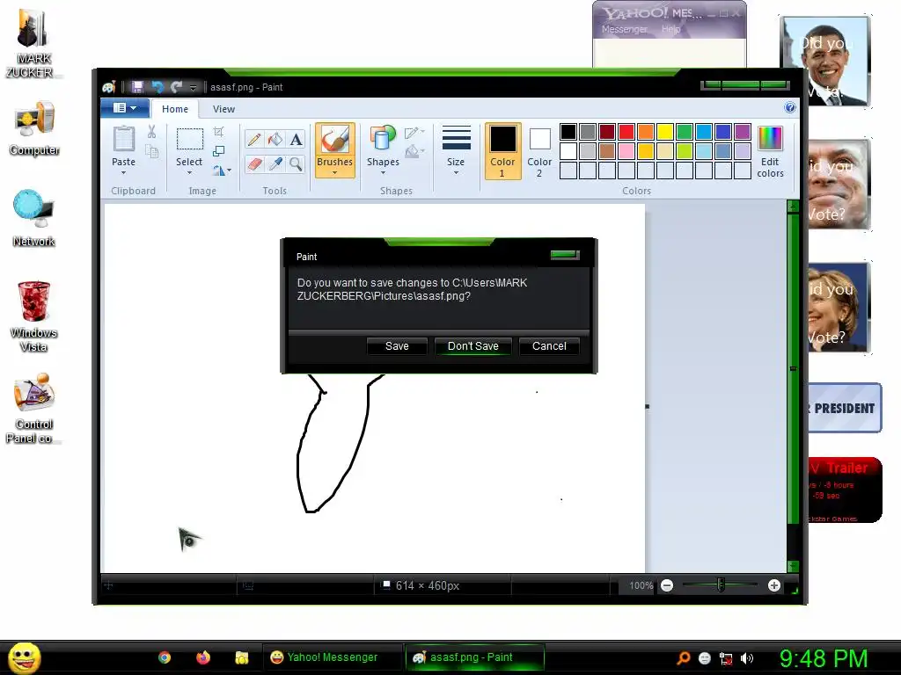
Task: Switch to Yahoo! Messenger taskbar button
Action: 332,657
